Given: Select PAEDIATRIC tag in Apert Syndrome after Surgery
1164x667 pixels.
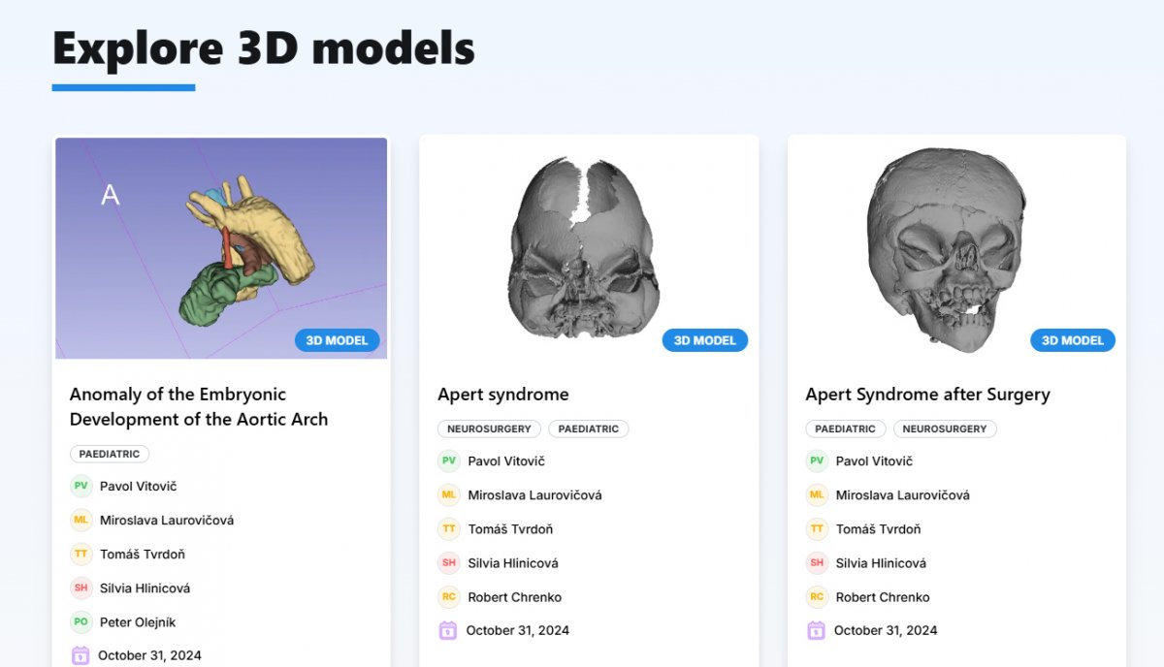Looking at the screenshot, I should [845, 429].
